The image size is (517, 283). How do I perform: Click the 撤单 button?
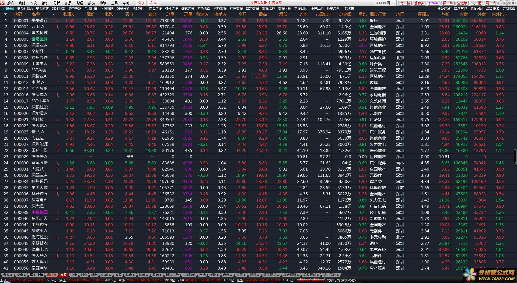click(x=448, y=3)
